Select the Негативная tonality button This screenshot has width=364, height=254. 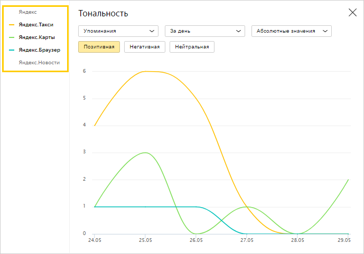[145, 47]
